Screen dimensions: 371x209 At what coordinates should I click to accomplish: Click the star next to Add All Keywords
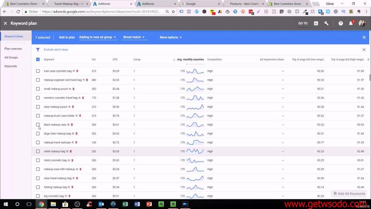pyautogui.click(x=335, y=193)
